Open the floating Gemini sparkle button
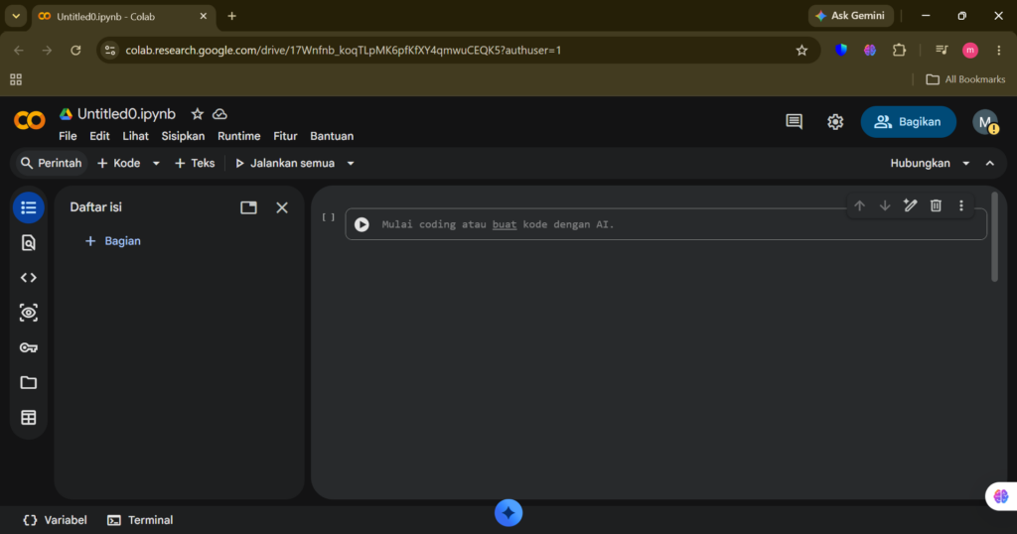Viewport: 1017px width, 534px height. [508, 512]
